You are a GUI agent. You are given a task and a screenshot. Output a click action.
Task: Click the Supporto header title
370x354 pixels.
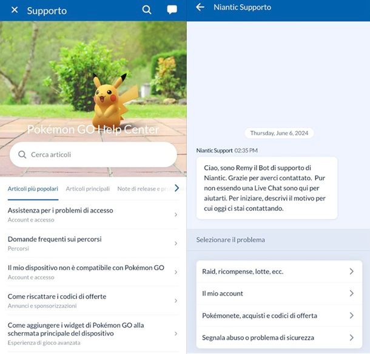coord(47,11)
